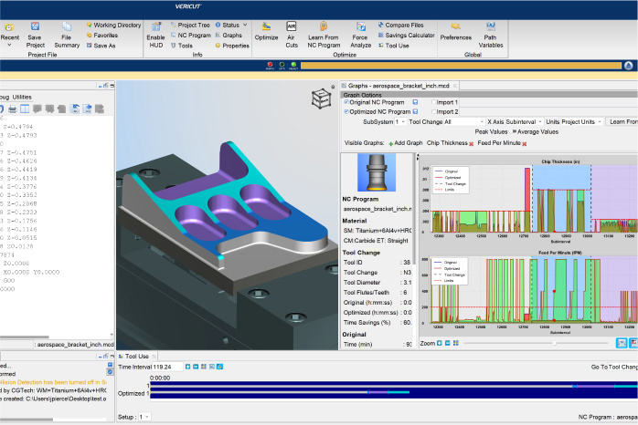Enable HUD in the ribbon
The image size is (638, 425).
point(156,27)
